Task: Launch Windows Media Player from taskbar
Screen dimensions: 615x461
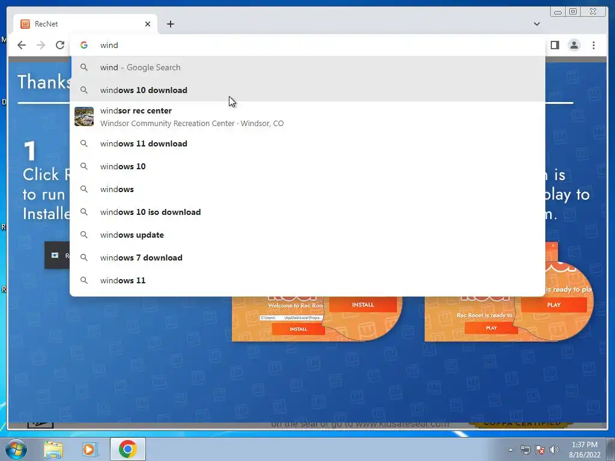Action: [89, 449]
